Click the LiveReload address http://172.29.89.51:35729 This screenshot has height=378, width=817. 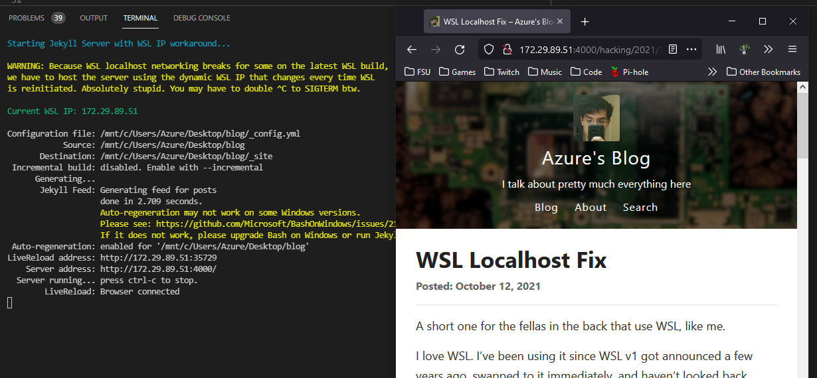point(159,258)
